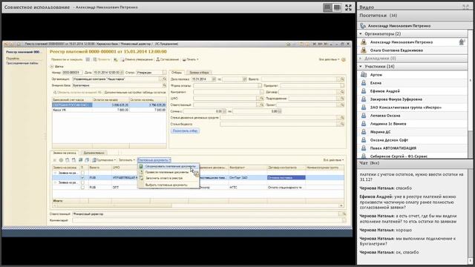Open help icon next to upper Все действия
The width and height of the screenshot is (475, 267).
point(344,59)
